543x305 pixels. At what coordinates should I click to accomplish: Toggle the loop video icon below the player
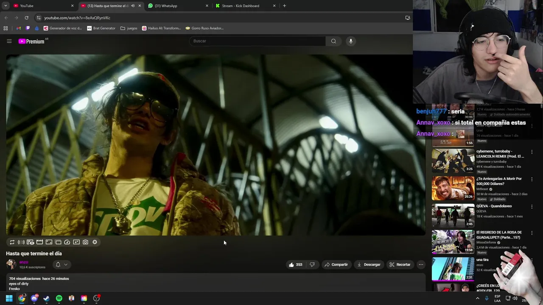click(x=12, y=242)
